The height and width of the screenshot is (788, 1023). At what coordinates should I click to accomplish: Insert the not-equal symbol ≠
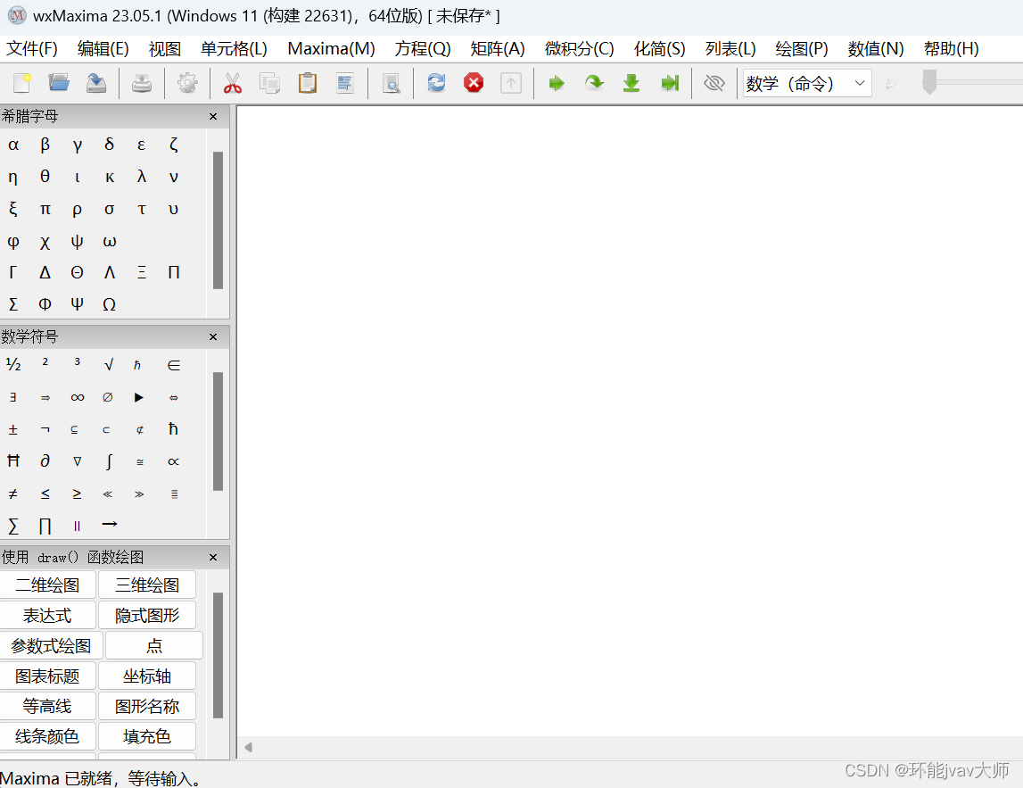tap(13, 494)
